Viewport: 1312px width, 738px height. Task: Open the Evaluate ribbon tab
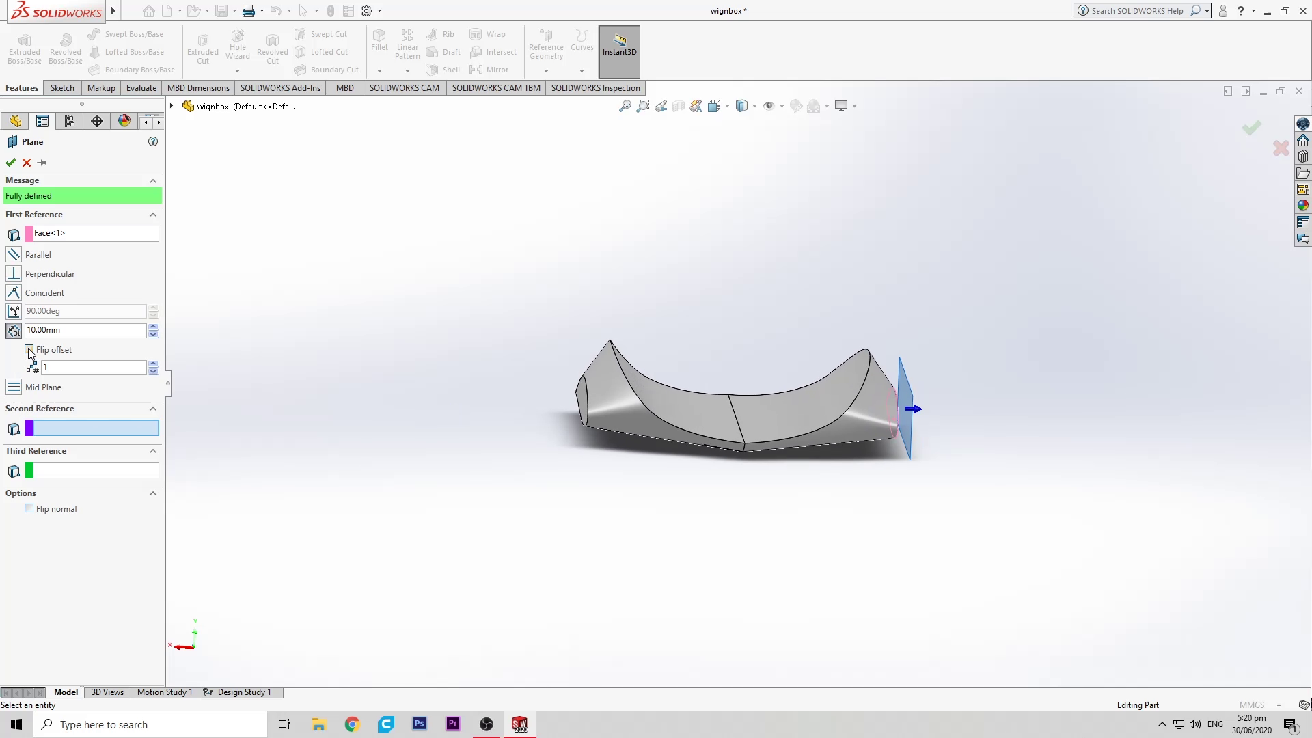tap(141, 87)
